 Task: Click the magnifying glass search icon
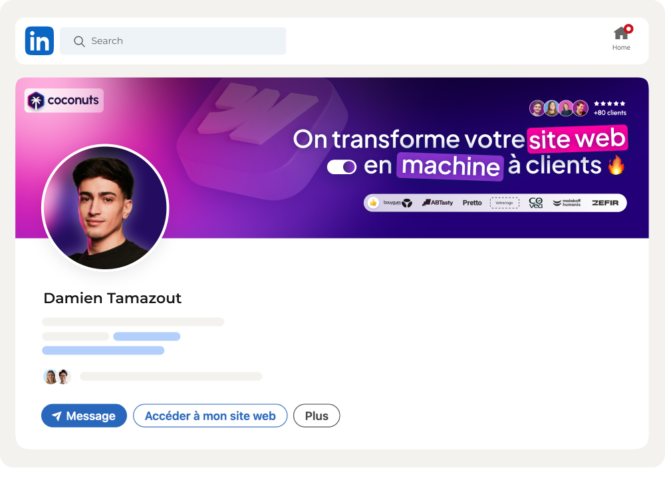[x=79, y=41]
